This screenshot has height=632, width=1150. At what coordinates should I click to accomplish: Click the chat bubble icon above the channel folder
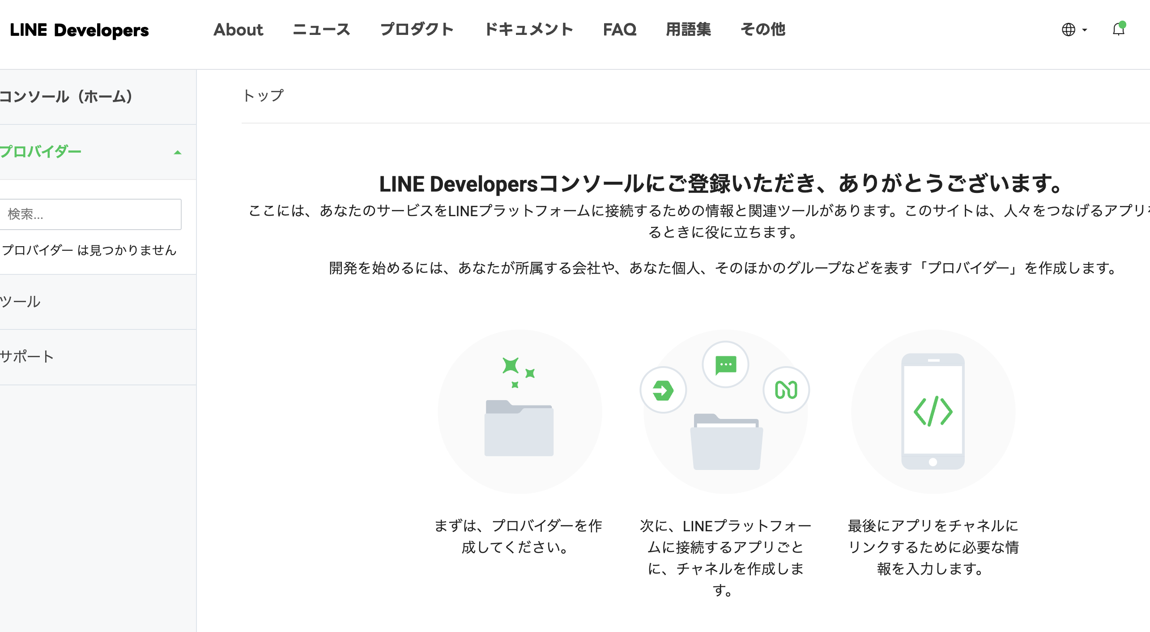coord(725,364)
